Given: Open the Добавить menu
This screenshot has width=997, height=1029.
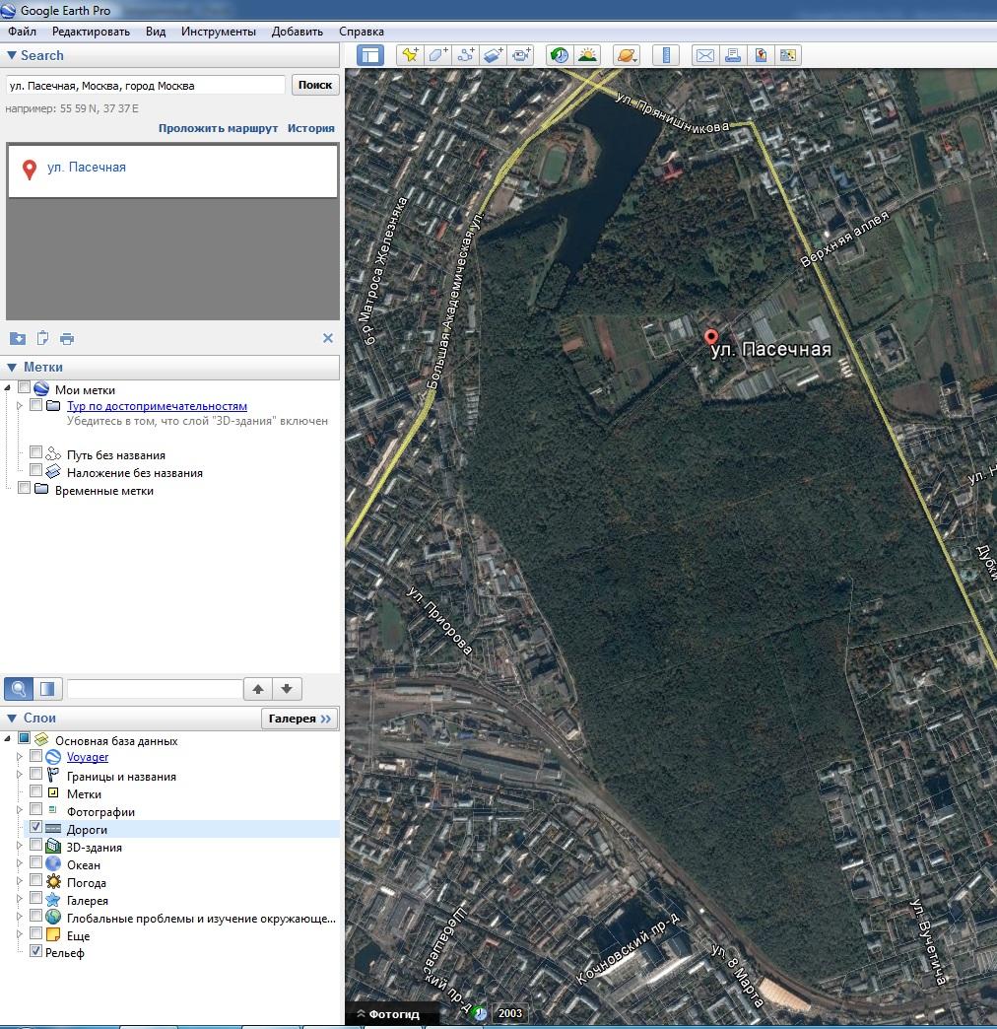Looking at the screenshot, I should pos(297,32).
